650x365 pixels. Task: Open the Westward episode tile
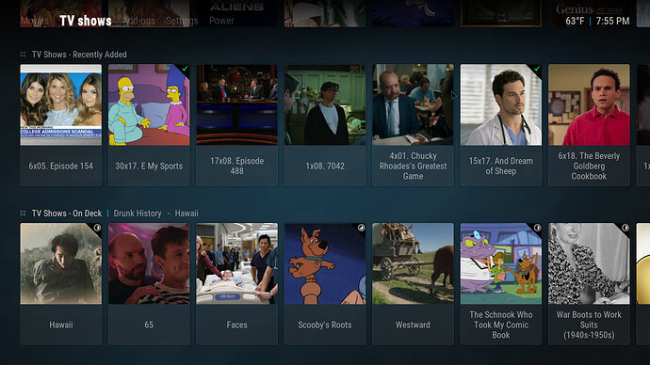[x=413, y=284]
